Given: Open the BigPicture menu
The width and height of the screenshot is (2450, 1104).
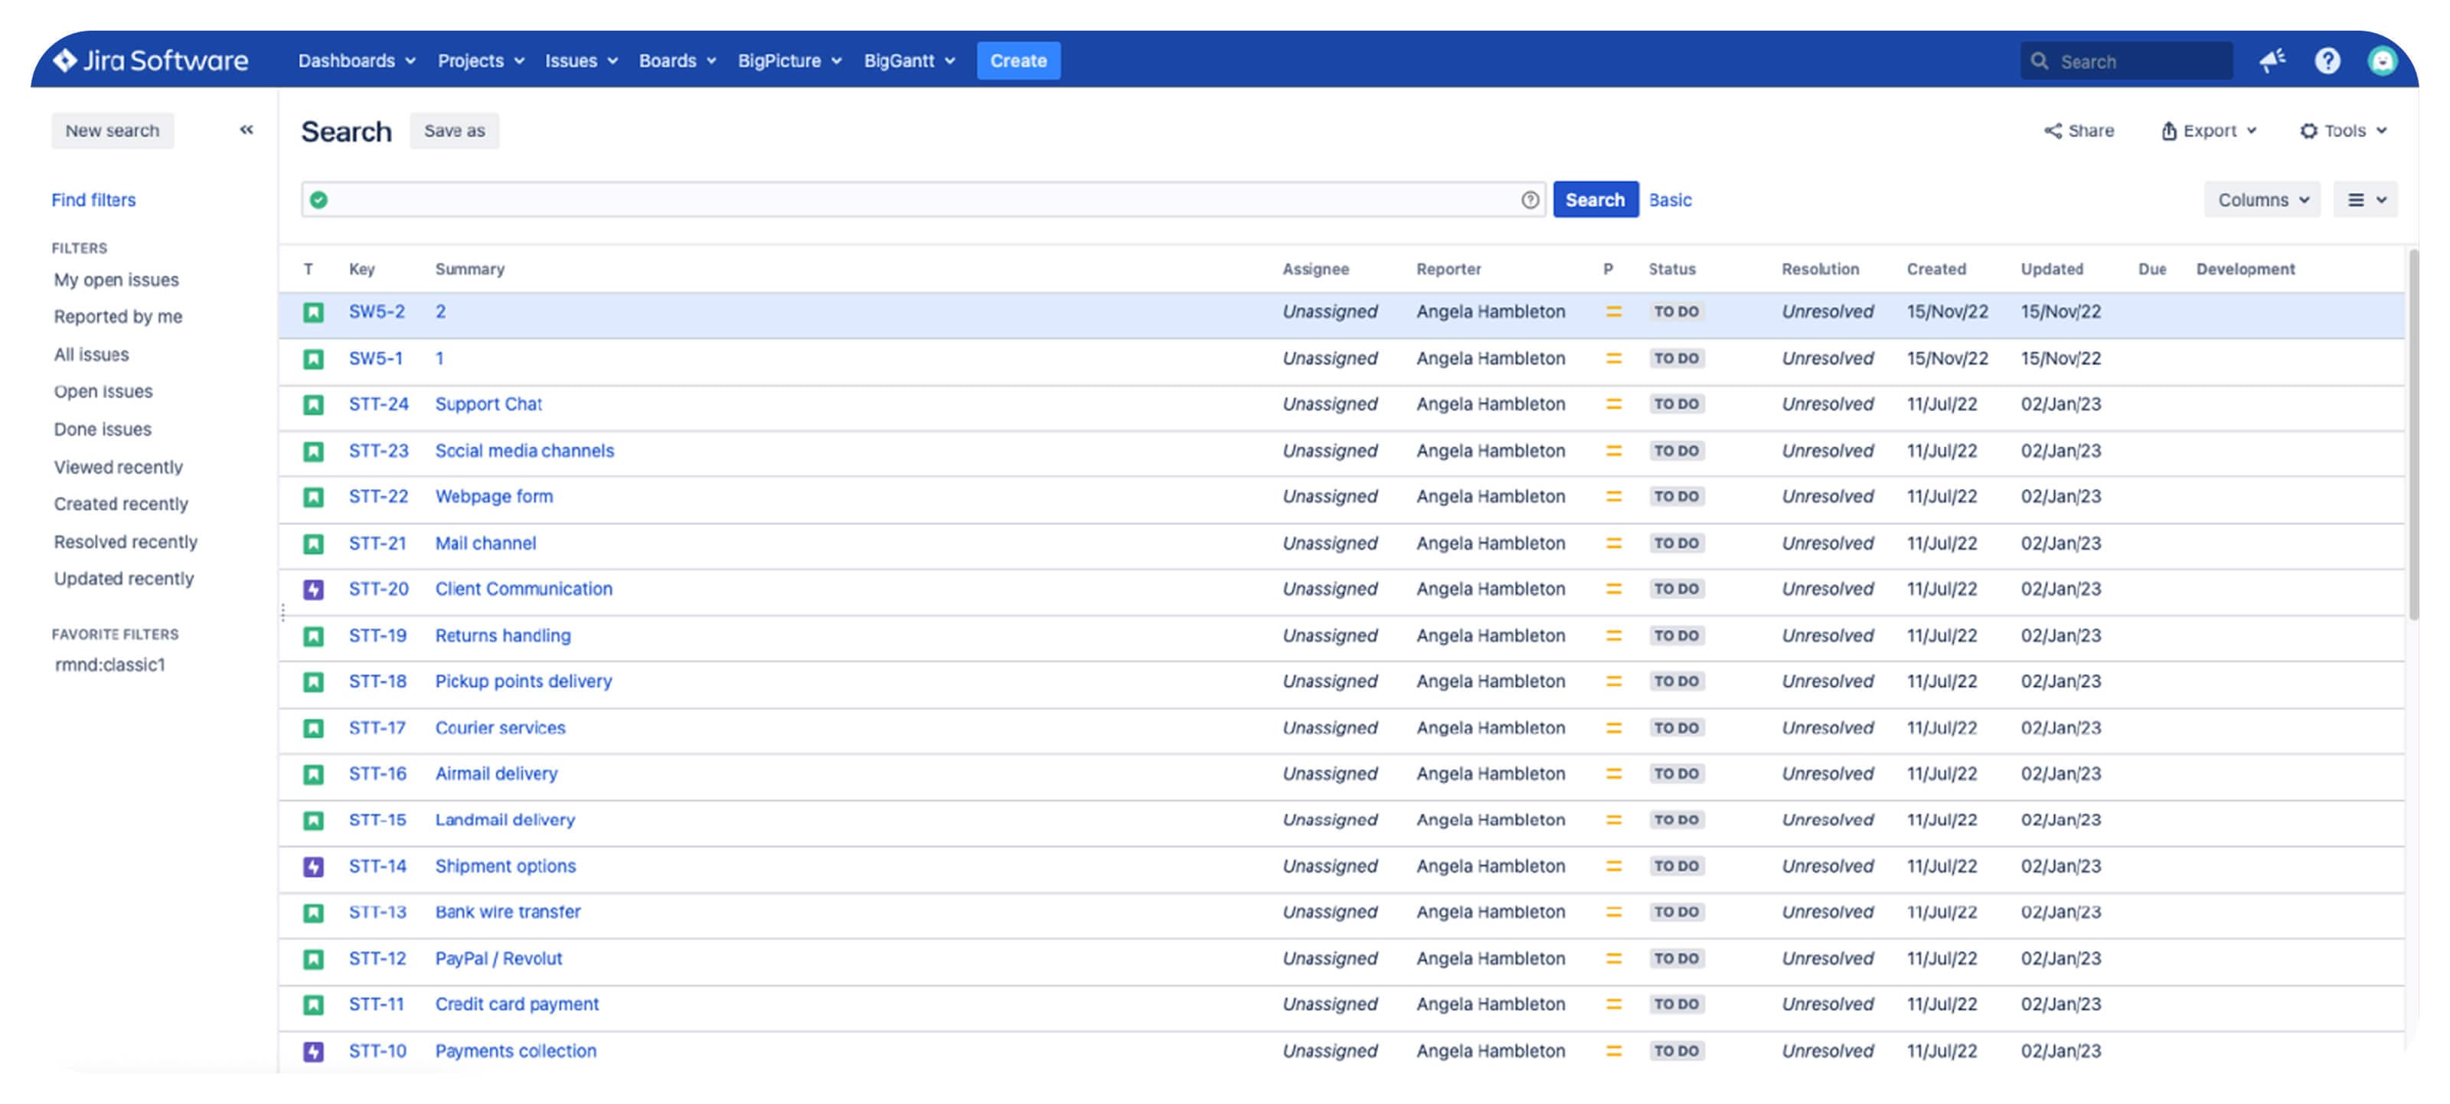Looking at the screenshot, I should [x=789, y=60].
